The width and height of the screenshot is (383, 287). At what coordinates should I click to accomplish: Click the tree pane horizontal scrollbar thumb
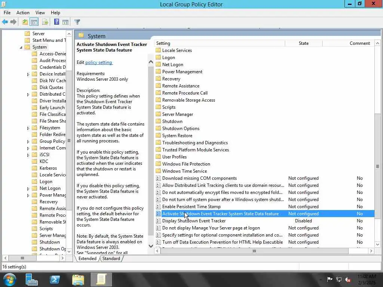point(22,258)
